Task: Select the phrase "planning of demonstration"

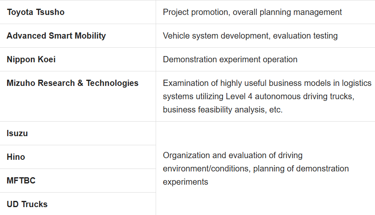Action: pyautogui.click(x=301, y=169)
